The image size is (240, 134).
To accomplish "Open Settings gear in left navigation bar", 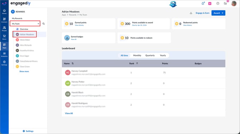I will pos(4,63).
